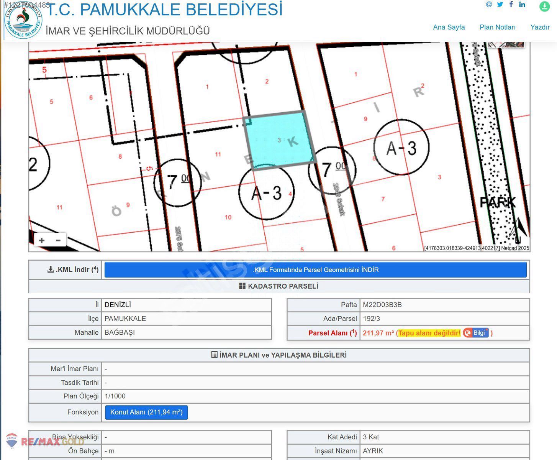
Task: Click the Konut Alanı (211,94 m²) button
Action: pos(146,412)
